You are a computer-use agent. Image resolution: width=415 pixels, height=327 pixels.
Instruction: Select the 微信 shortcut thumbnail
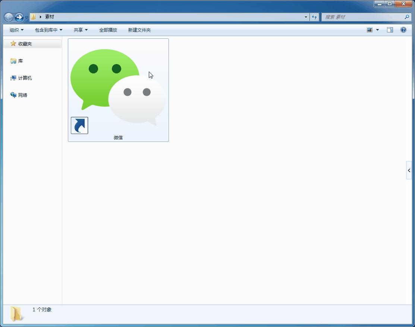pos(118,89)
